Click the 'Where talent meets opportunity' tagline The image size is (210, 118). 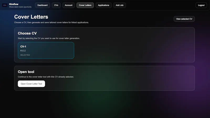coord(20,7)
